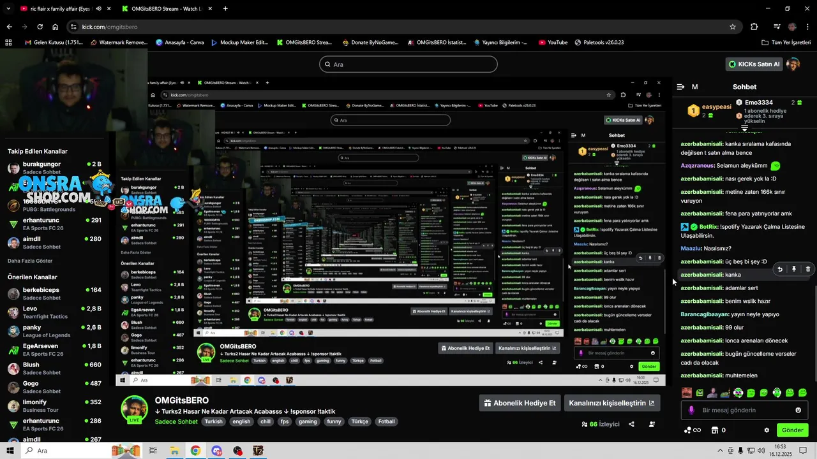Open OMGitsBERO streamer avatar with LIVE badge
Viewport: 817px width, 459px height.
[x=134, y=409]
